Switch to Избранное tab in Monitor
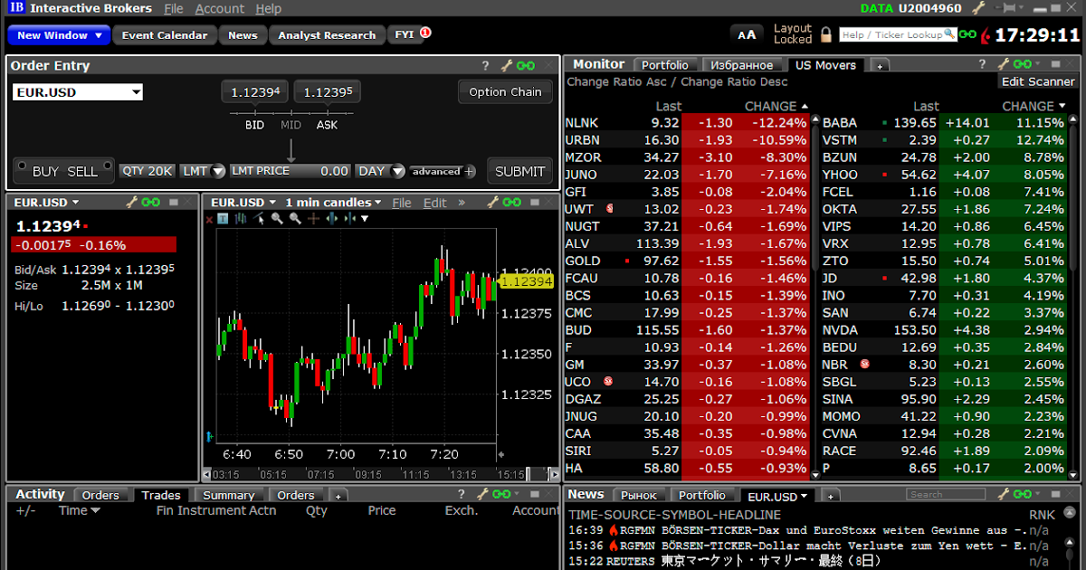1086x570 pixels. 742,65
